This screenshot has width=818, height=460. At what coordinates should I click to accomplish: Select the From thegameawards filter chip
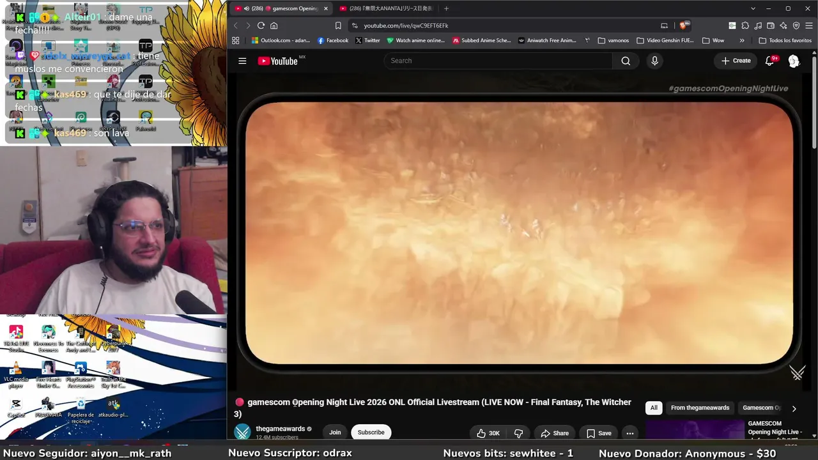click(x=700, y=408)
